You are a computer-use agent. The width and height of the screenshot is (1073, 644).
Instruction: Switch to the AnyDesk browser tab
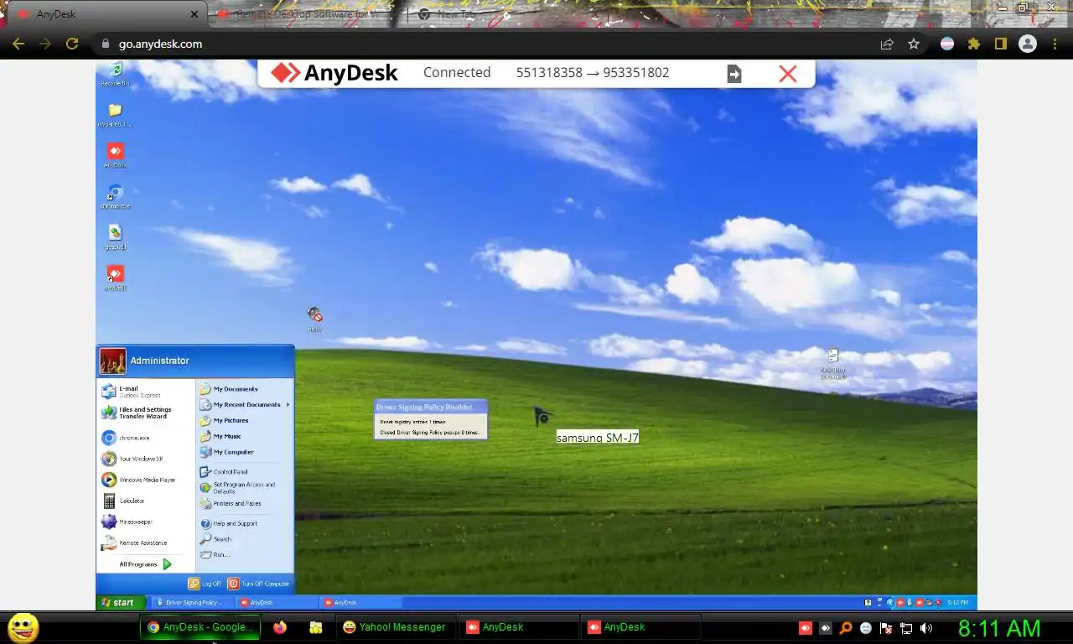click(x=105, y=14)
